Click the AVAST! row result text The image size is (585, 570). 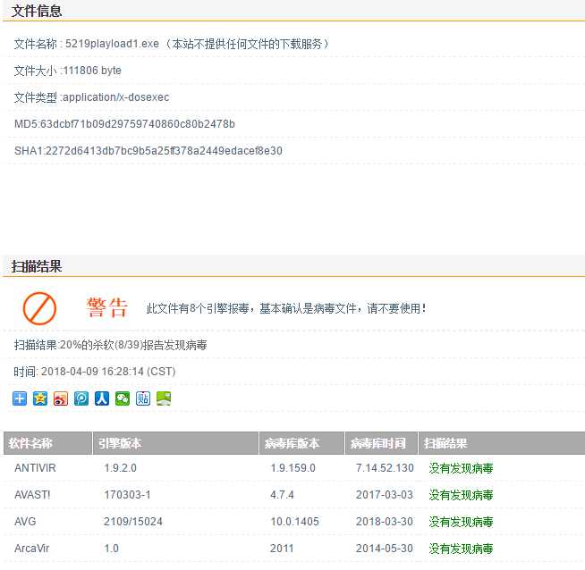pos(461,495)
